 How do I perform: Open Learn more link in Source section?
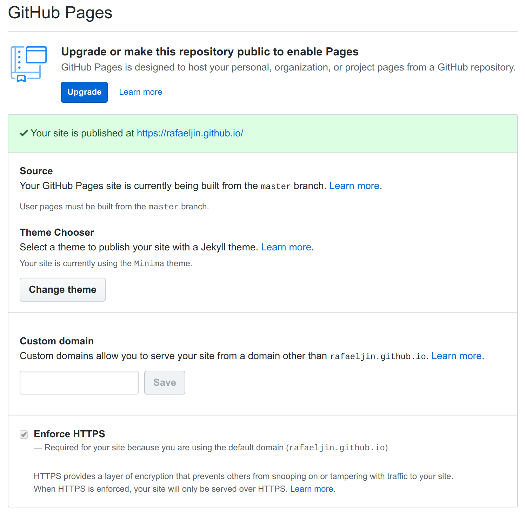click(x=354, y=186)
